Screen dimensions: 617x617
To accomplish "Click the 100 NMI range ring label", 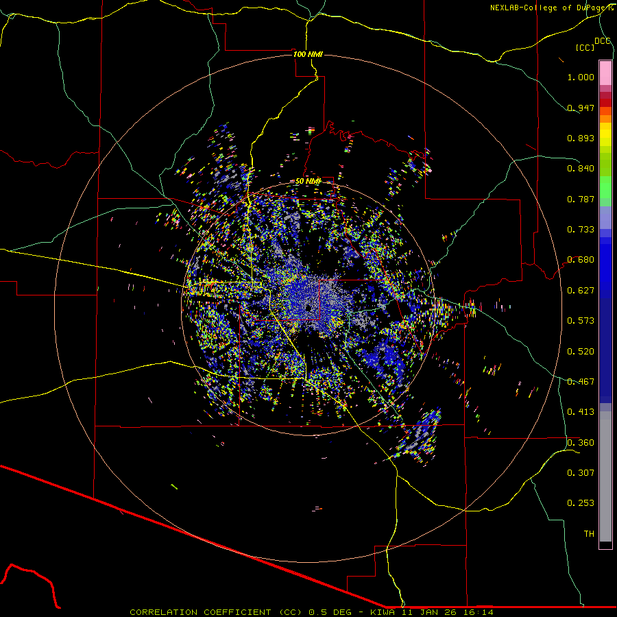I will (x=308, y=54).
